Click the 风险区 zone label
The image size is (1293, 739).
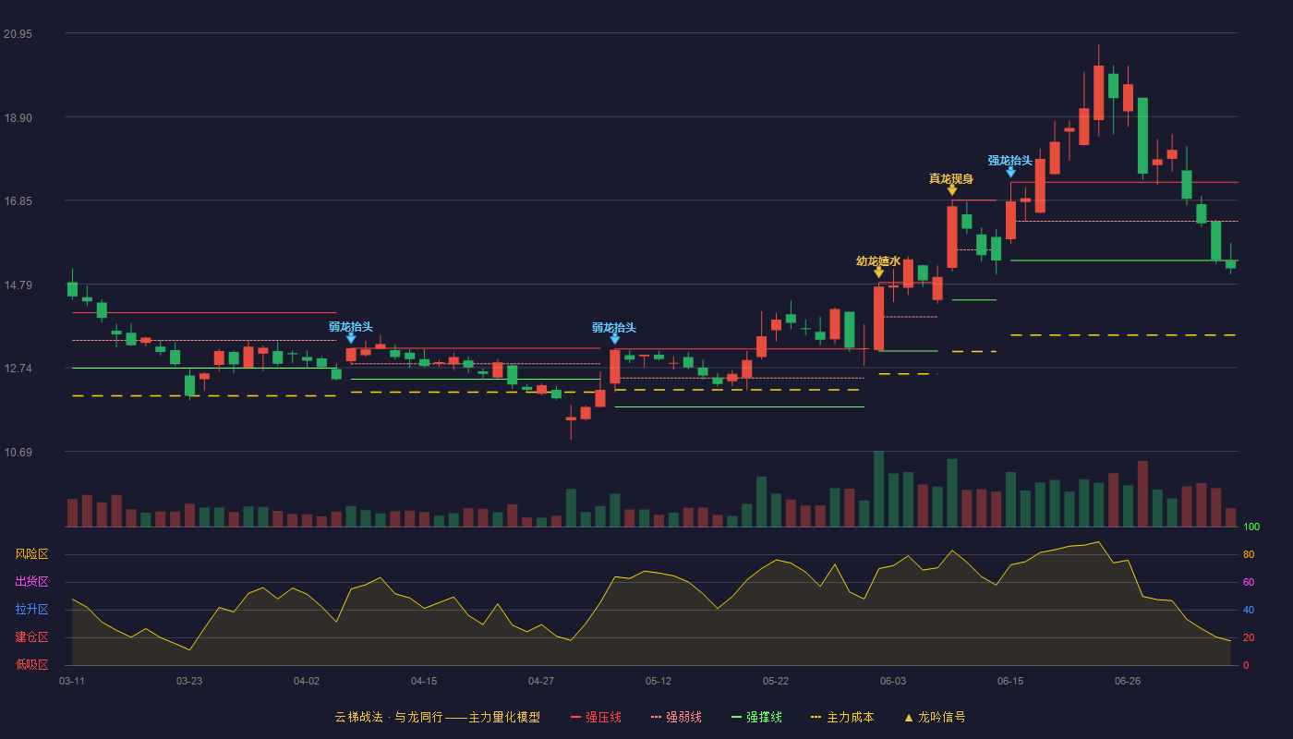tap(31, 554)
